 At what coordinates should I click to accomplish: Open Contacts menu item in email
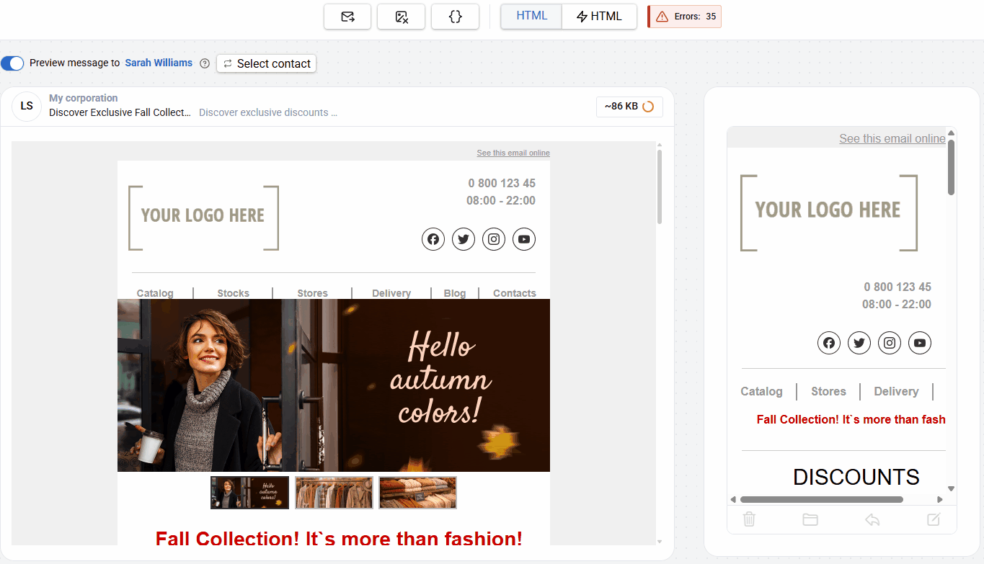[515, 293]
